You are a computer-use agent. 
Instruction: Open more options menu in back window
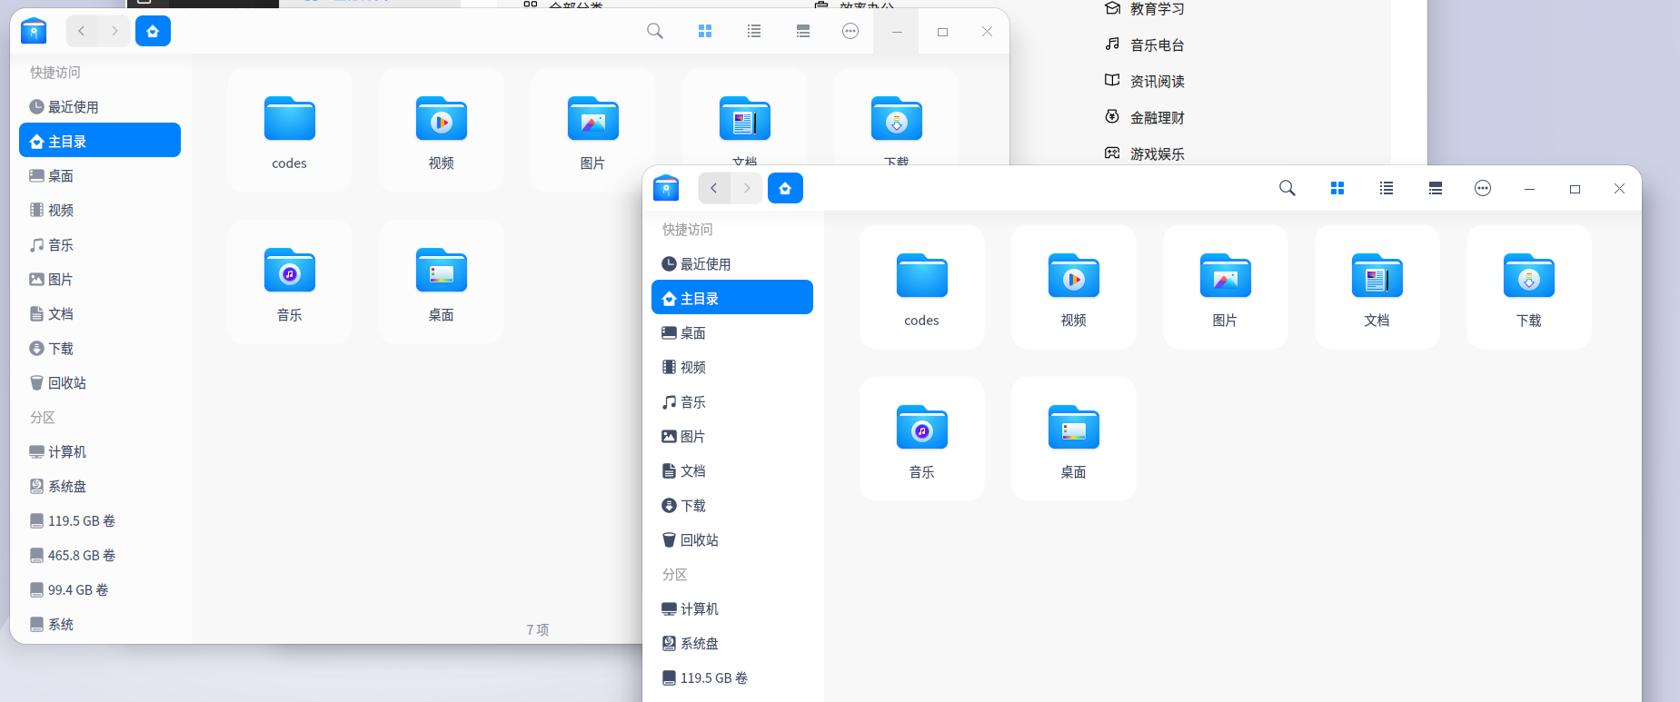click(850, 31)
